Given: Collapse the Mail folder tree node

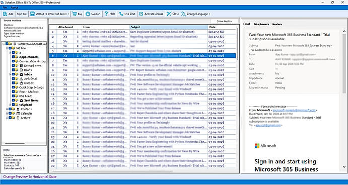Looking at the screenshot, I should (7, 48).
